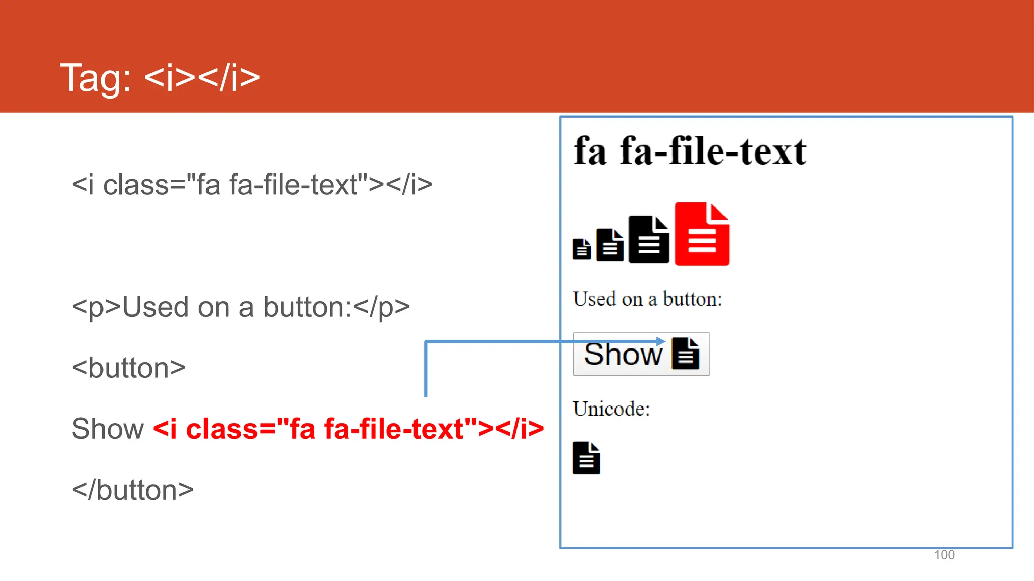Viewport: 1034px width, 581px height.
Task: Click the slide title "Tag: <i></i>"
Action: pos(160,78)
